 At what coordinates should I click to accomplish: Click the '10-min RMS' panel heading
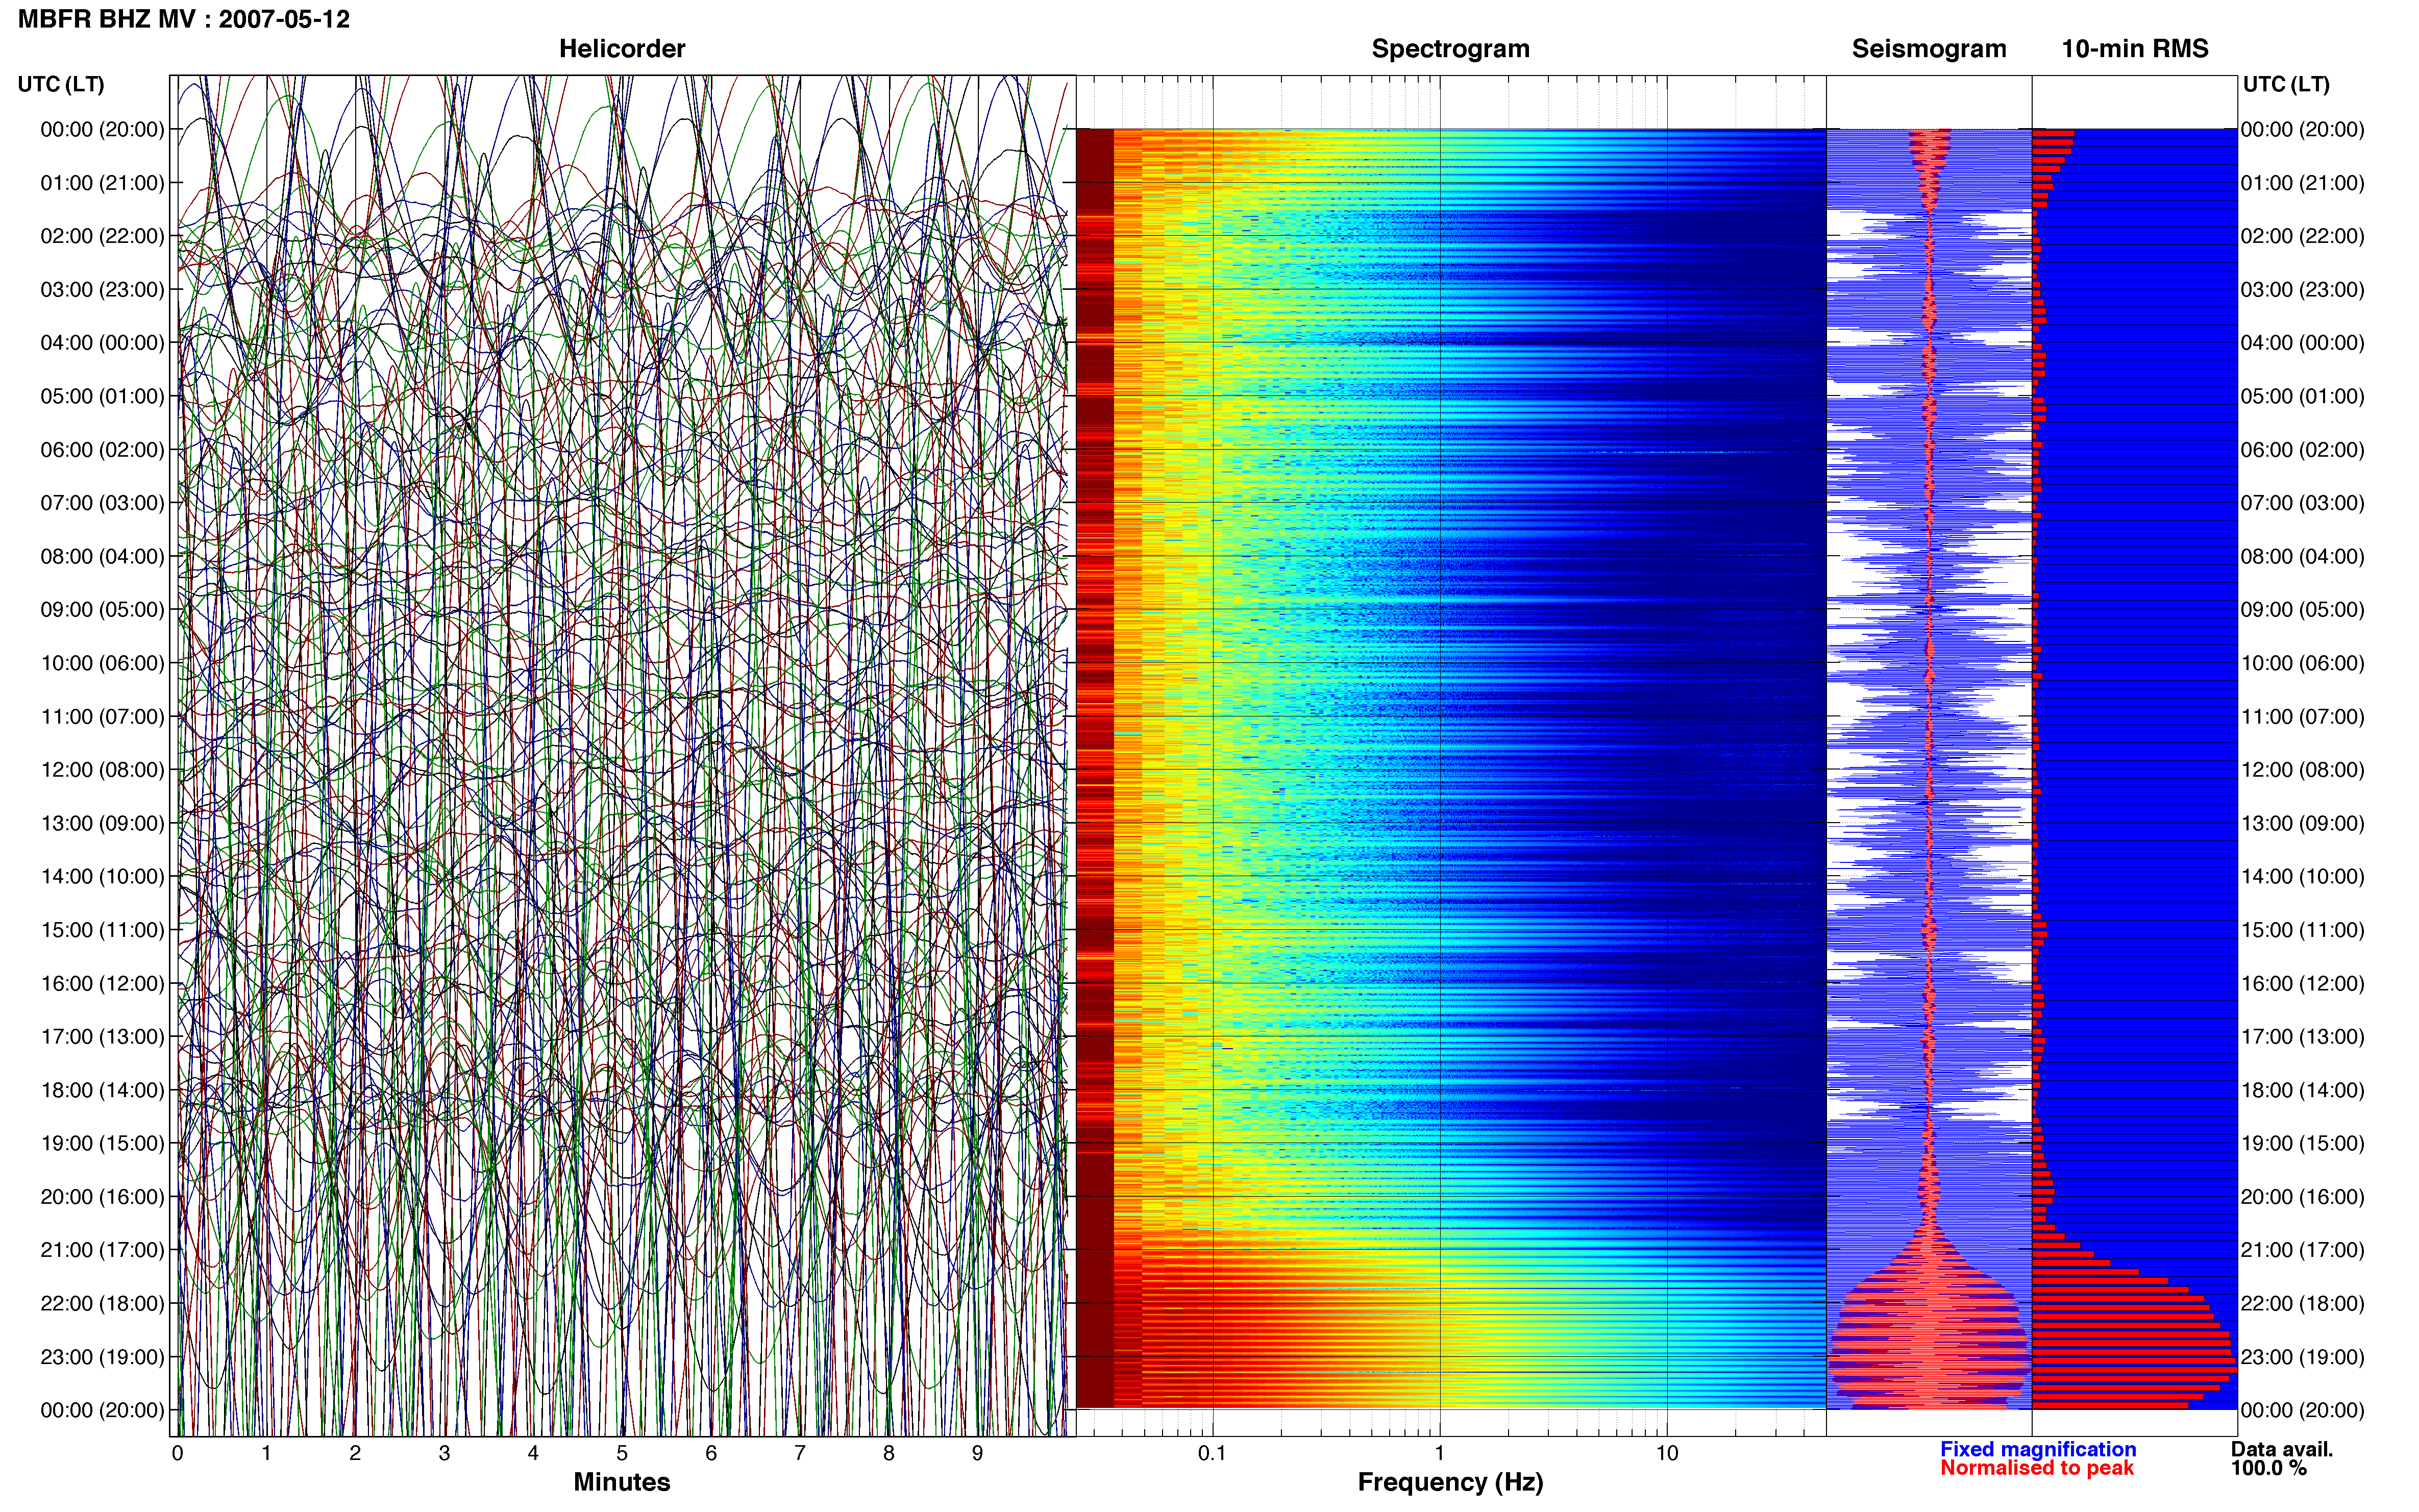pyautogui.click(x=2135, y=49)
